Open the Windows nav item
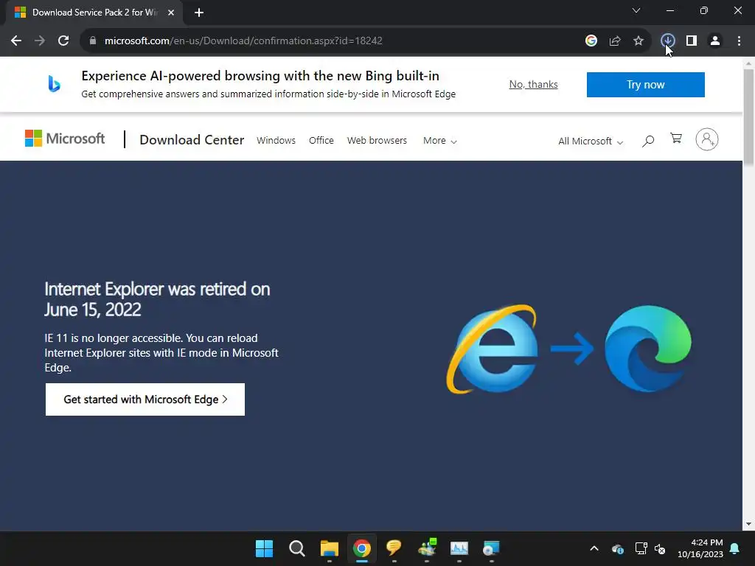Viewport: 755px width, 566px height. (x=276, y=141)
